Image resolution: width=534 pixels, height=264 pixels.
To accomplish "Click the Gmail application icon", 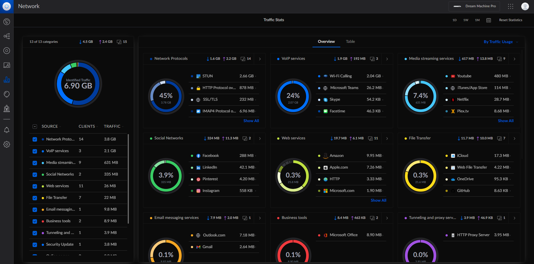I will click(x=198, y=247).
